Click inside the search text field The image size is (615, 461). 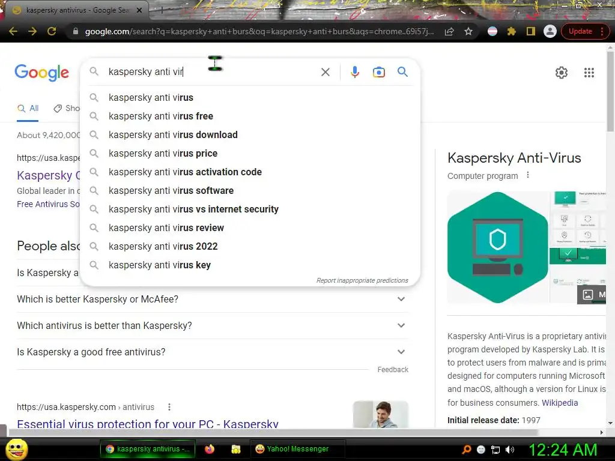[212, 72]
